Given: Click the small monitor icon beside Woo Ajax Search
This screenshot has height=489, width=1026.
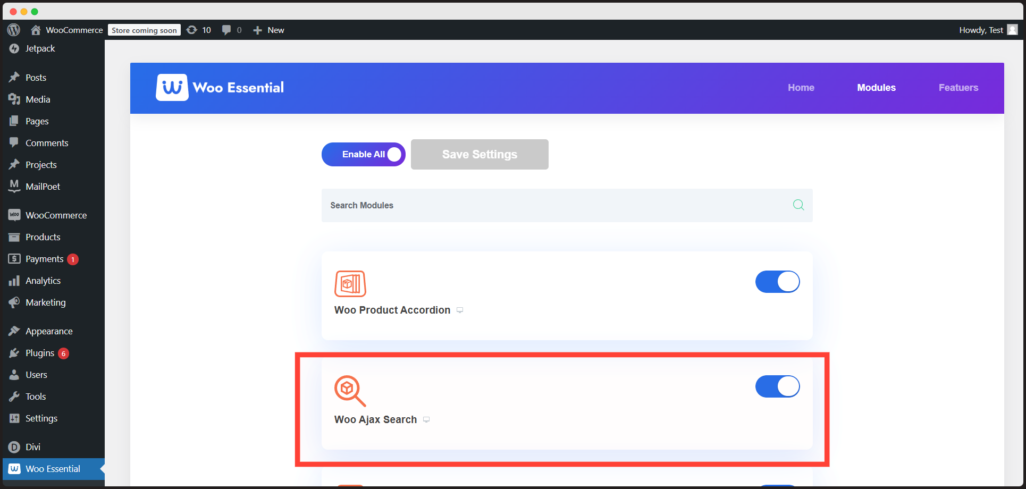Looking at the screenshot, I should [x=426, y=419].
